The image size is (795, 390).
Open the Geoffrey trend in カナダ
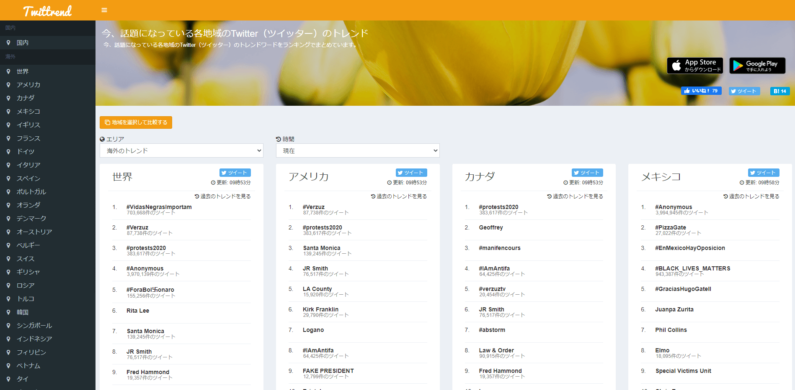click(490, 227)
